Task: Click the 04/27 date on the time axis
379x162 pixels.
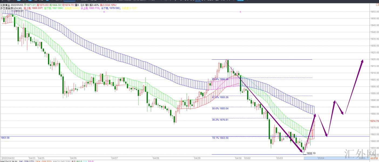Action: coord(114,158)
